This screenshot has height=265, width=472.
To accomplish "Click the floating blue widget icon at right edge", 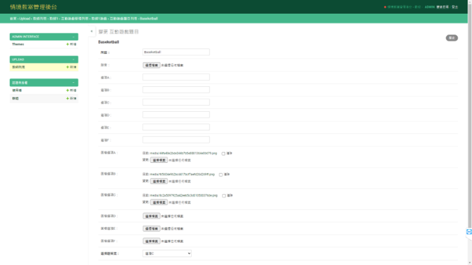I will [x=469, y=232].
